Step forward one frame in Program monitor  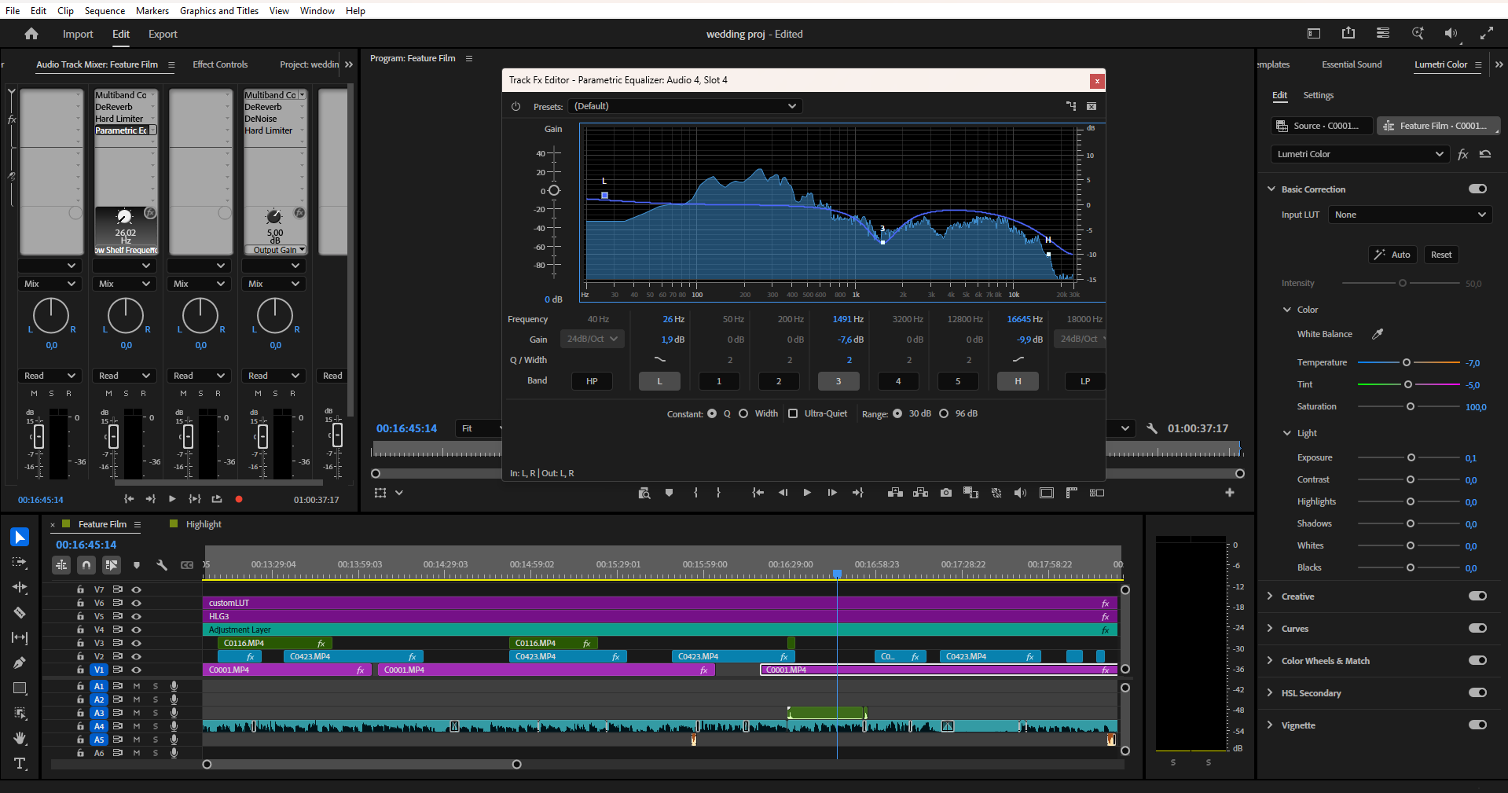832,493
